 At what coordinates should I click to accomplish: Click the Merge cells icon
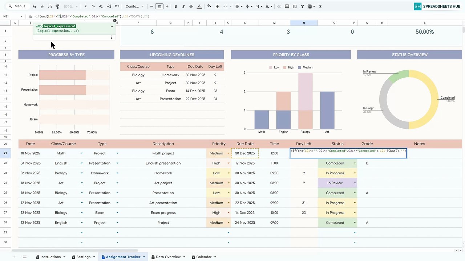pos(225,7)
